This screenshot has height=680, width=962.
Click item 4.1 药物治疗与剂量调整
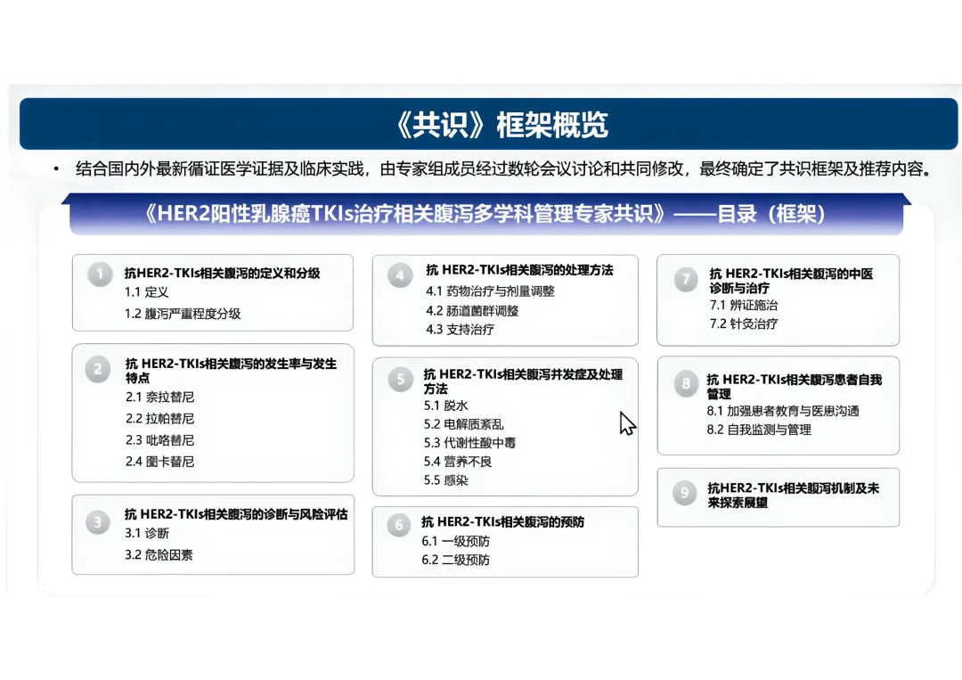(490, 291)
